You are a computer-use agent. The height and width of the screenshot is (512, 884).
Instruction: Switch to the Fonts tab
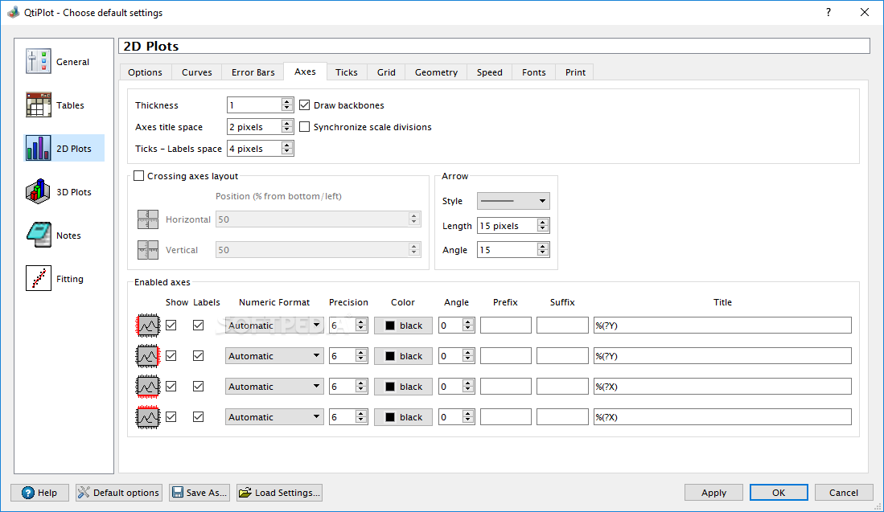(534, 72)
